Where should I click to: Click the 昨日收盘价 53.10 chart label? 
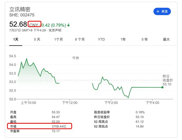[x=167, y=80]
